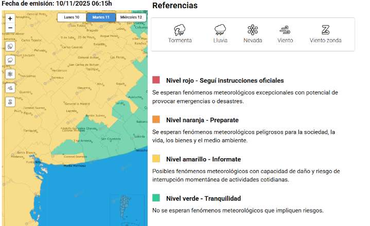370x226 pixels.
Task: Click Tres Arroyos label on map
Action: tap(82, 141)
